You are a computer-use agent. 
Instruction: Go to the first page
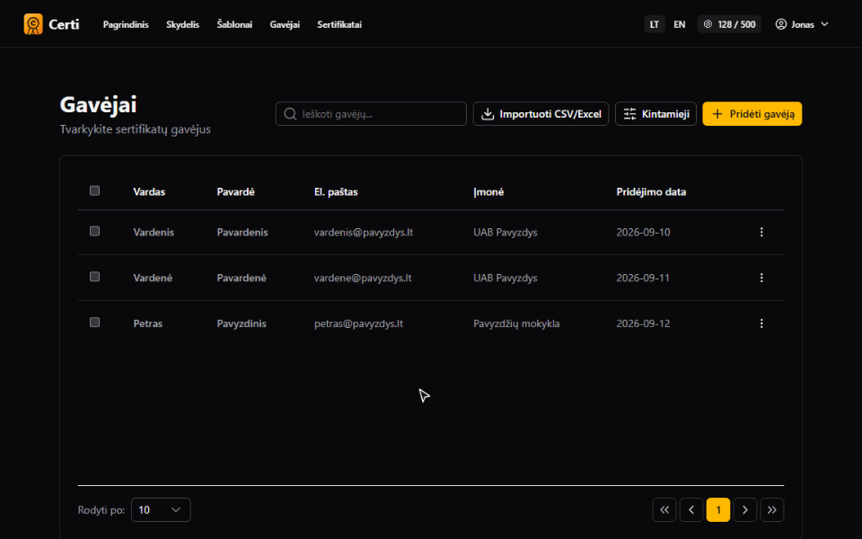pos(664,510)
